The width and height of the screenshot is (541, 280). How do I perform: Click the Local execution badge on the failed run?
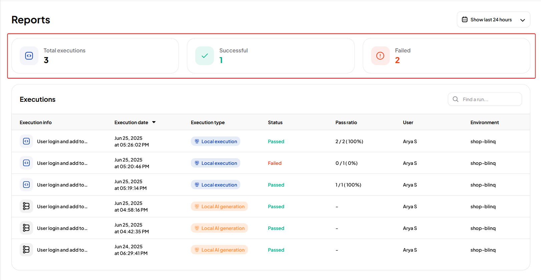[216, 163]
